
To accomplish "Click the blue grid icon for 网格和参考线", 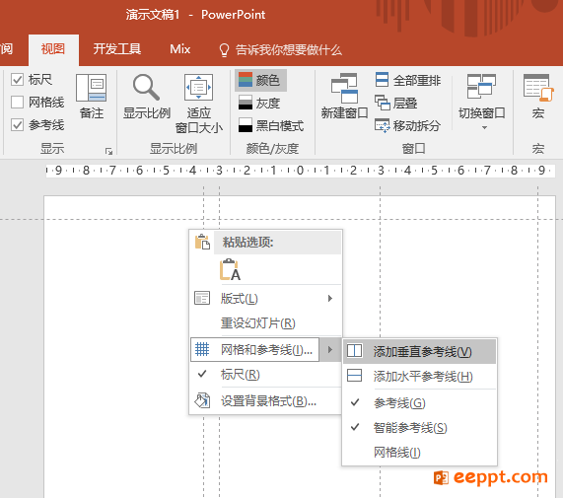I will point(202,349).
